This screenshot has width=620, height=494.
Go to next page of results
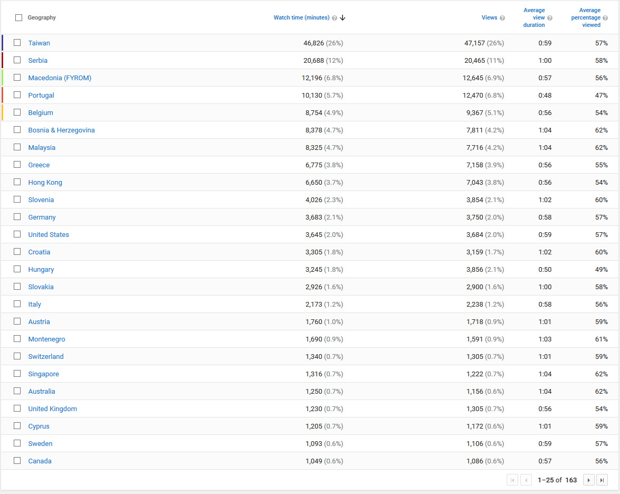(x=588, y=480)
